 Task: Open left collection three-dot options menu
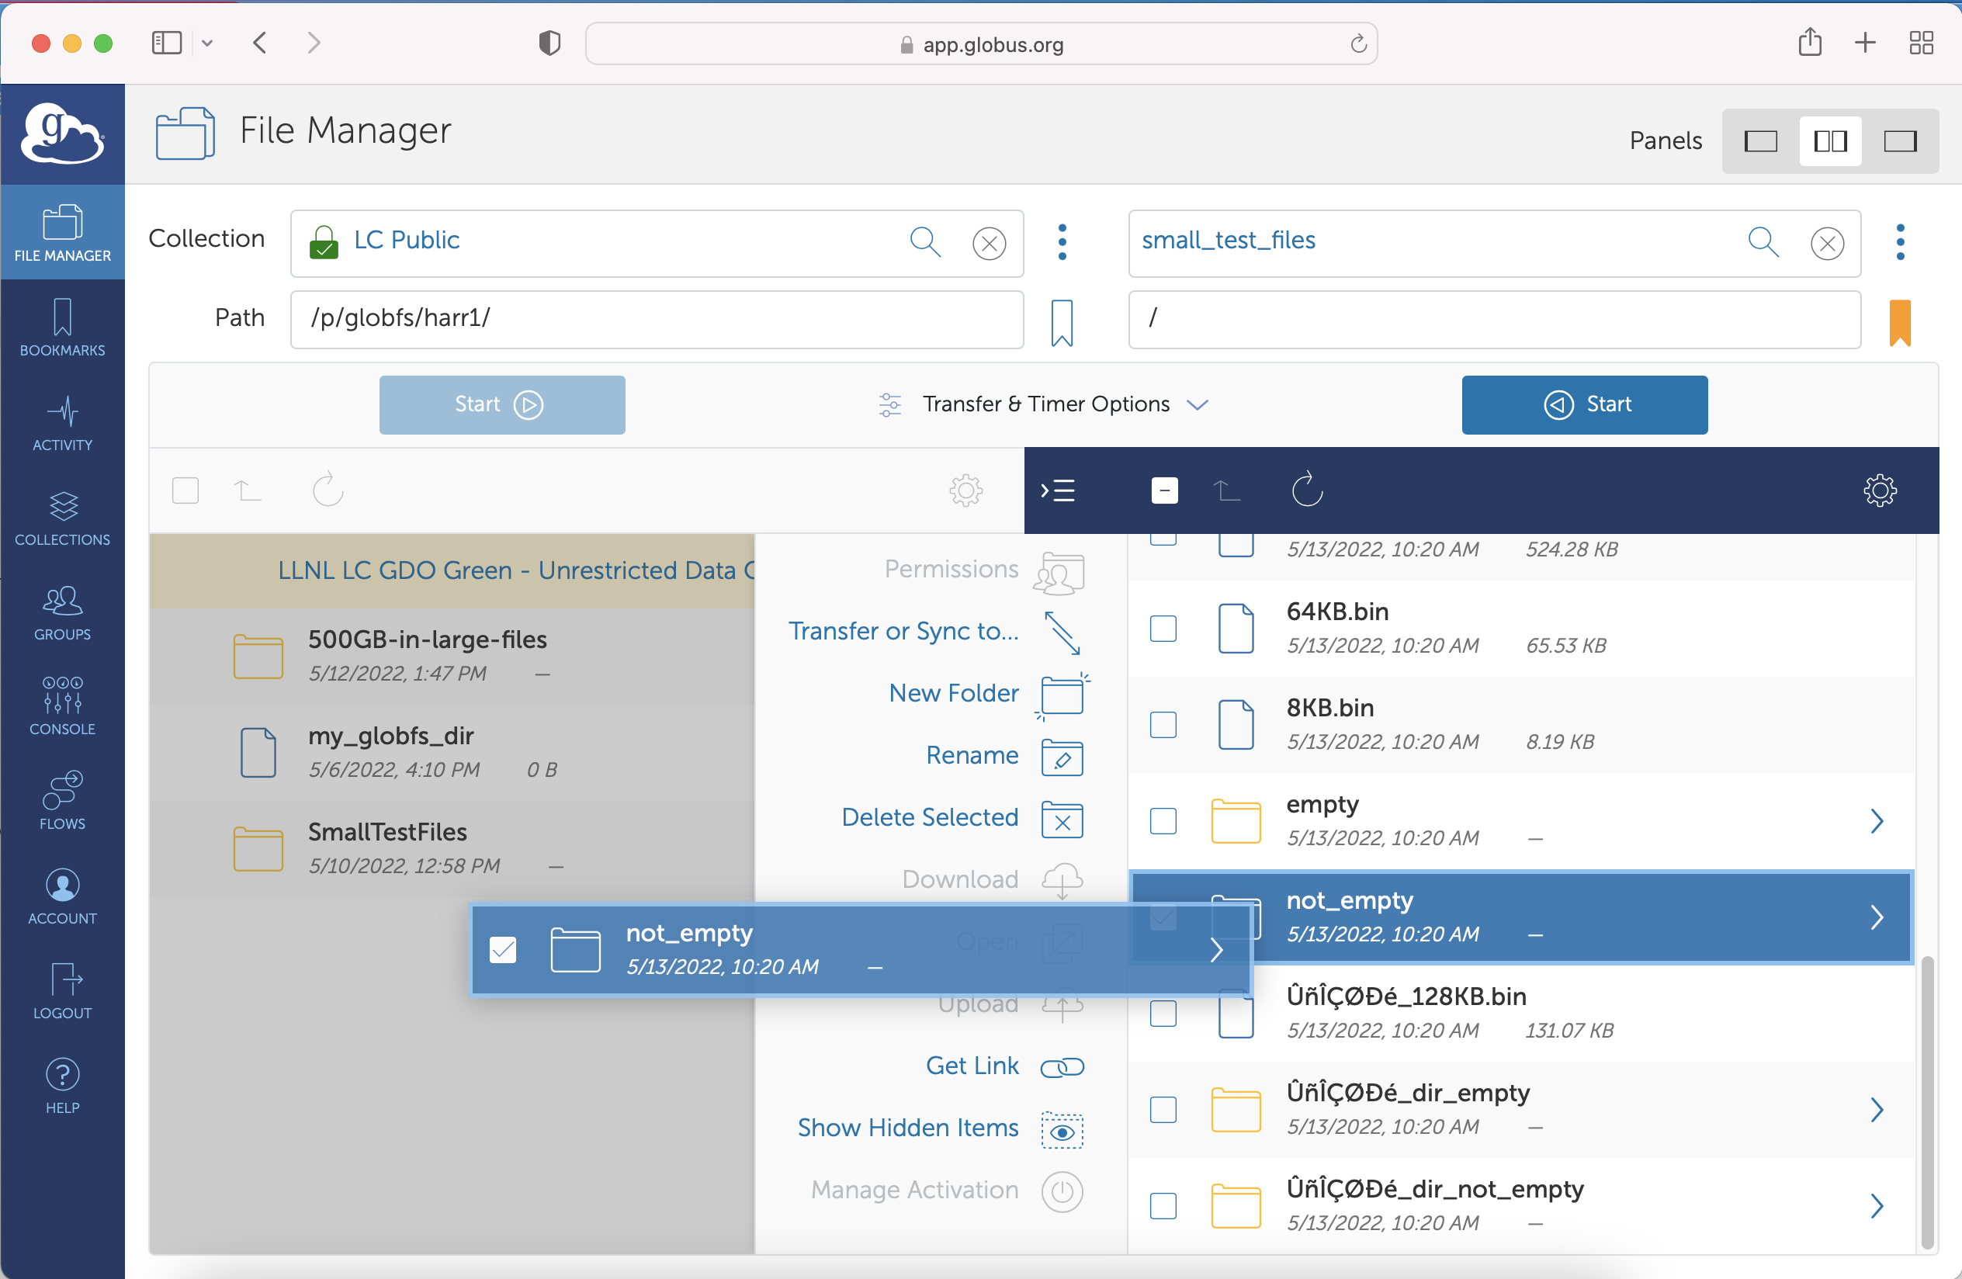coord(1062,242)
